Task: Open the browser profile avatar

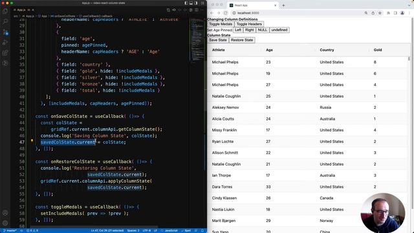Action: coord(402,13)
